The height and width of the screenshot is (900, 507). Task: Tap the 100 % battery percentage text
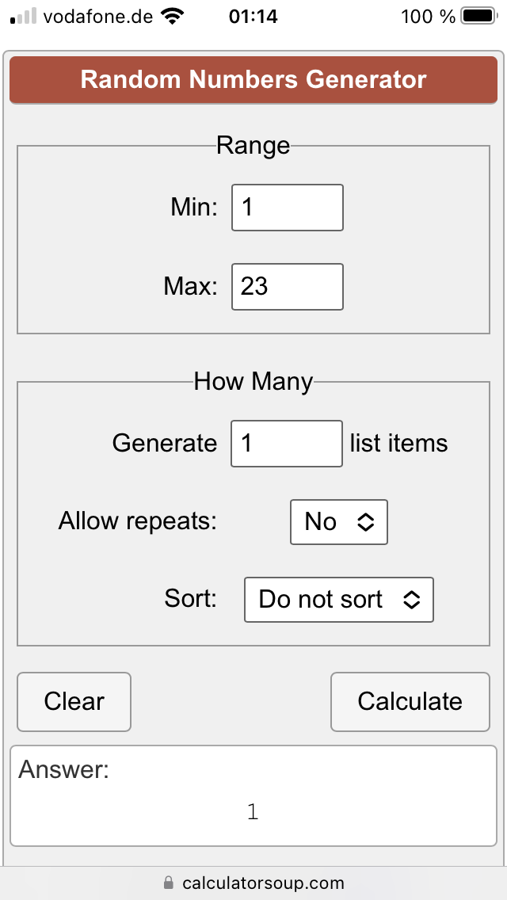tap(429, 17)
